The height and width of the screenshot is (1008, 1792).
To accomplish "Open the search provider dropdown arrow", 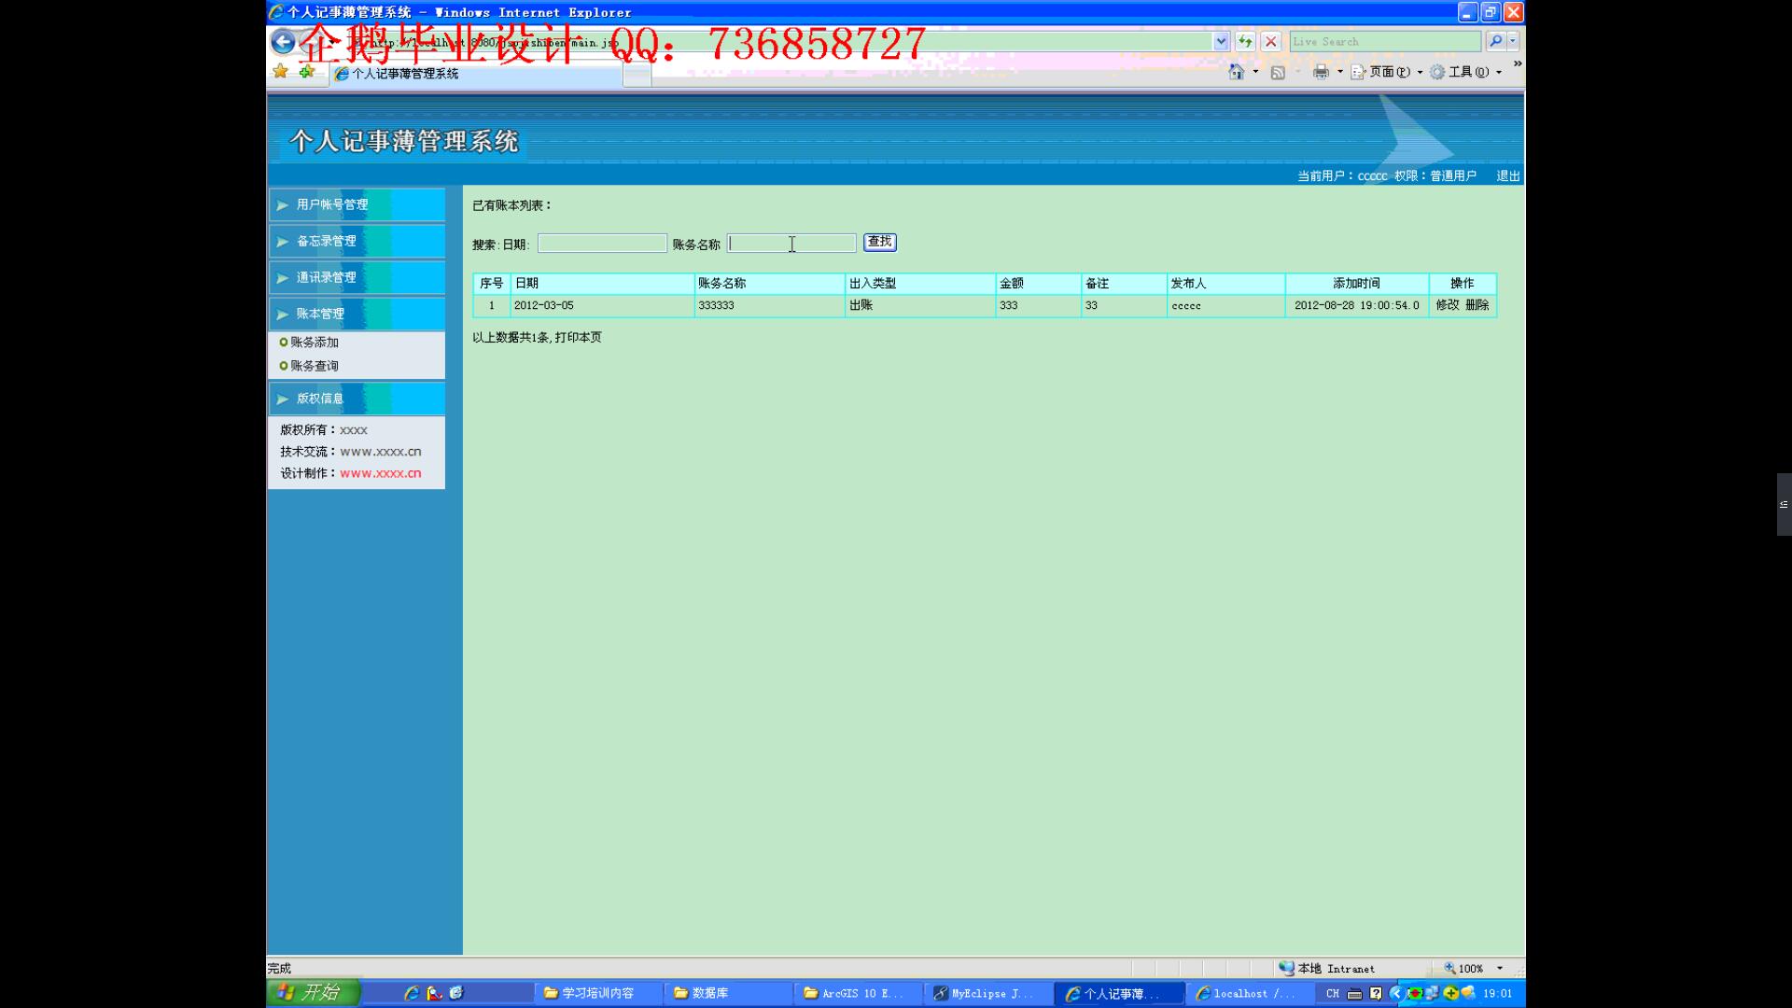I will 1513,41.
